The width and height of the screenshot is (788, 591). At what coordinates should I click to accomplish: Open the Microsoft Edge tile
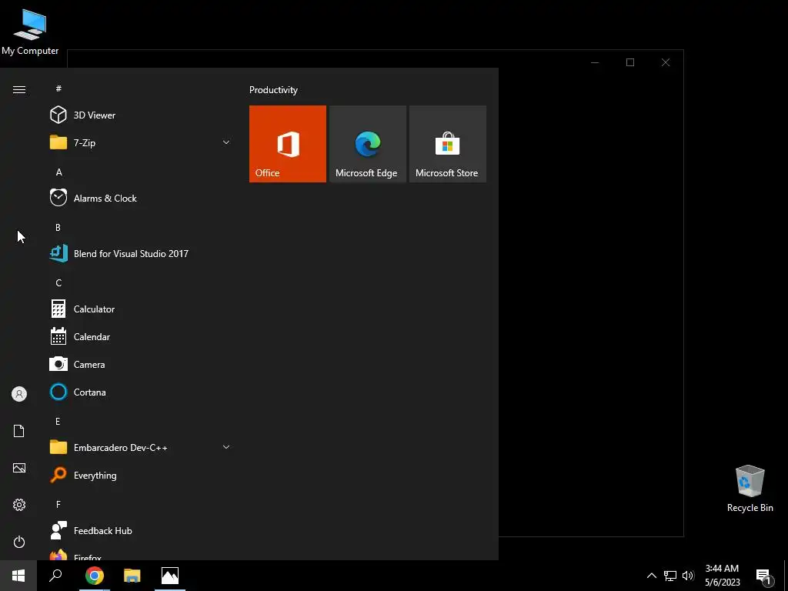point(367,144)
